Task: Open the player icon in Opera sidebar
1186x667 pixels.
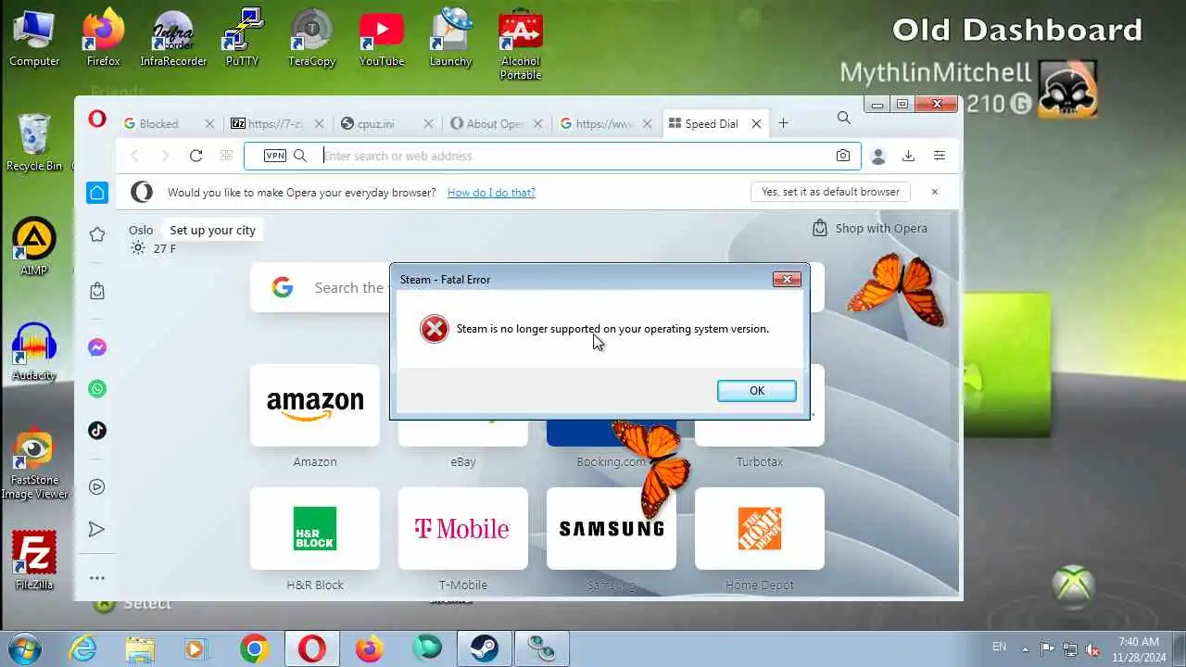Action: point(97,486)
